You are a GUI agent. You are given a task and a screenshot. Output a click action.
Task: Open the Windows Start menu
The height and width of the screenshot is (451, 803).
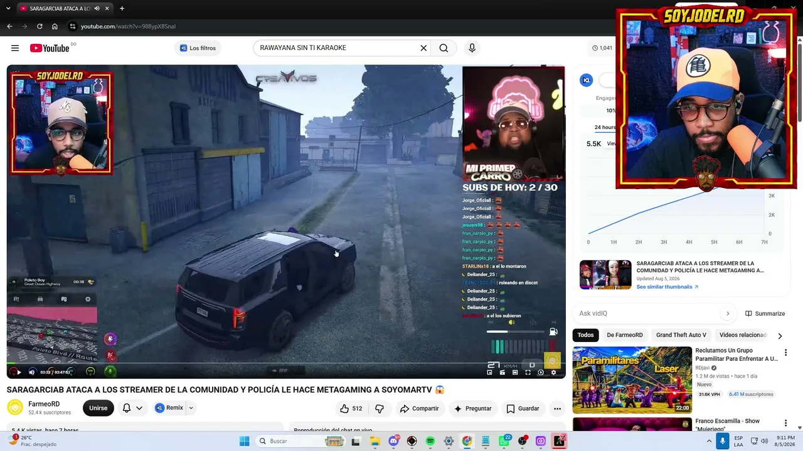(x=244, y=442)
